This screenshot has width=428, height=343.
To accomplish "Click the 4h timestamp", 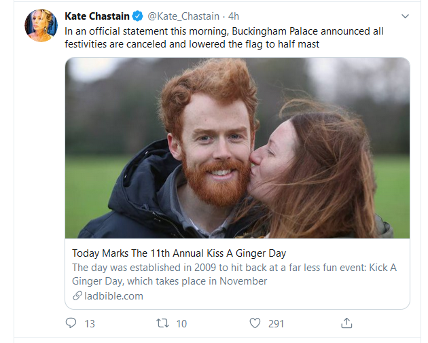I will click(x=233, y=16).
